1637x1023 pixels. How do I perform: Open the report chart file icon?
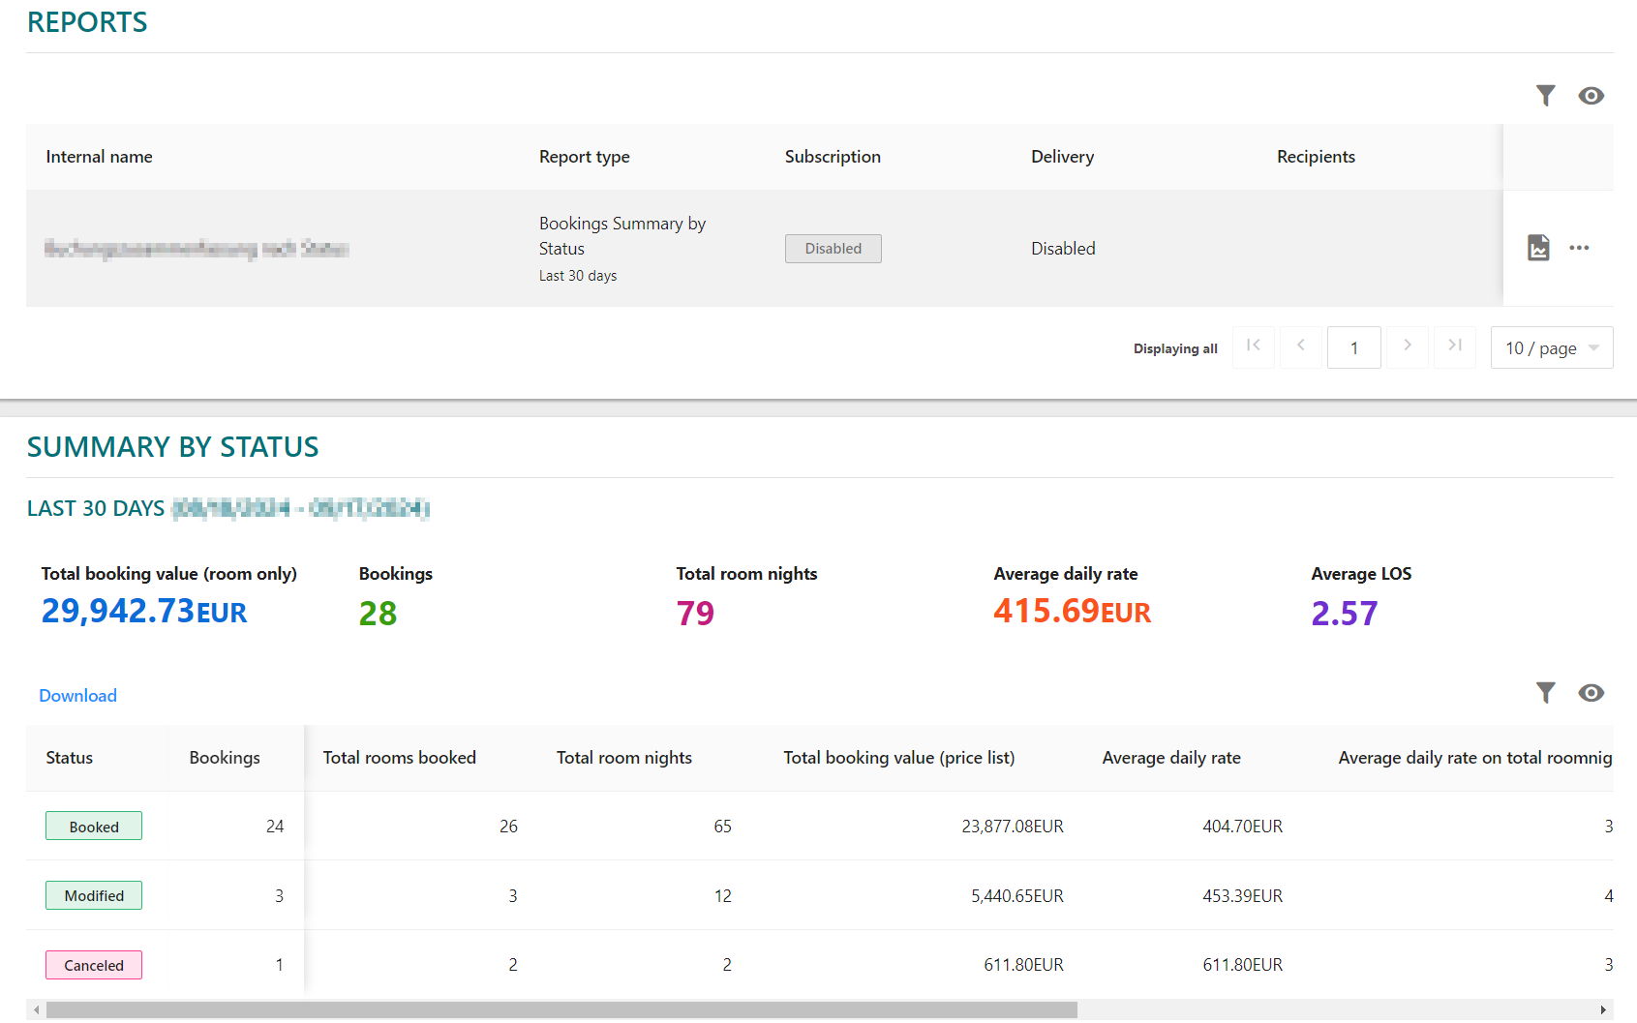pyautogui.click(x=1538, y=248)
